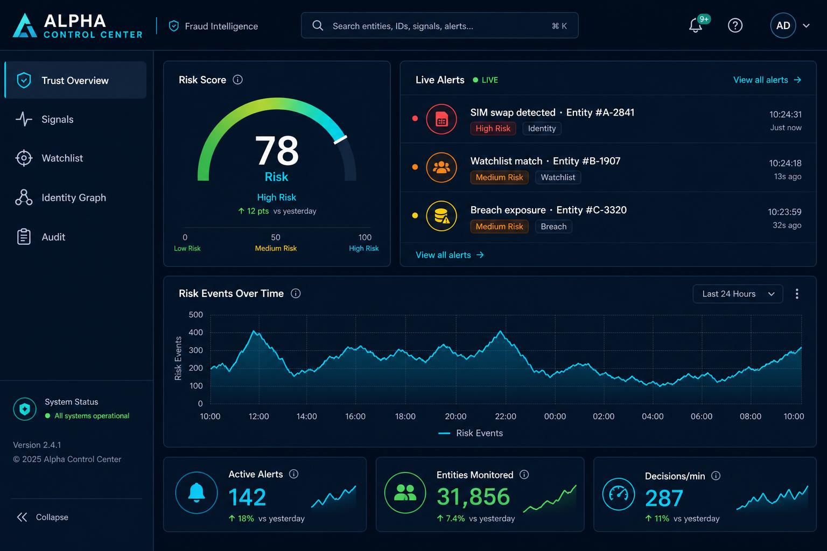Click the Risk Events Over Time info icon

tap(296, 293)
